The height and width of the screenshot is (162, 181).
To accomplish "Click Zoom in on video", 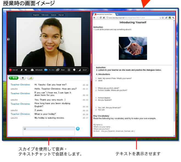I will tap(53, 15).
